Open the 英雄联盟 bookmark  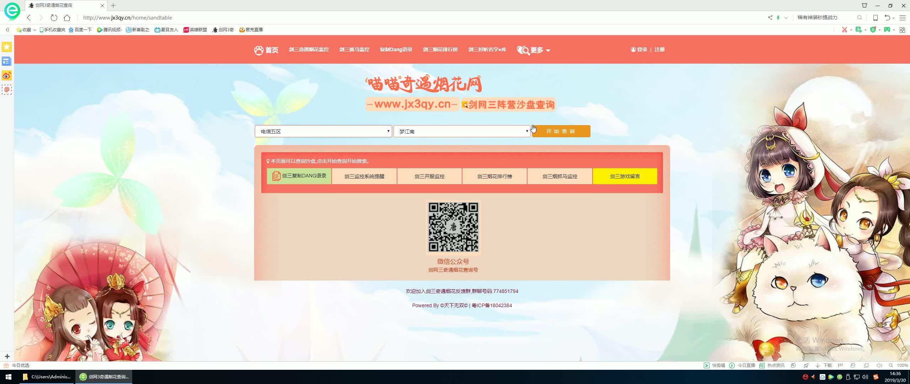point(195,30)
